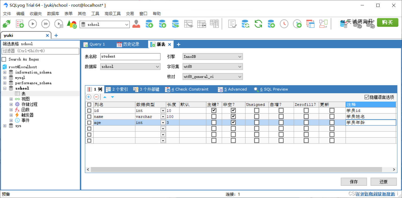This screenshot has height=198, width=402.
Task: Switch to the 历史记录 tab
Action: [128, 44]
